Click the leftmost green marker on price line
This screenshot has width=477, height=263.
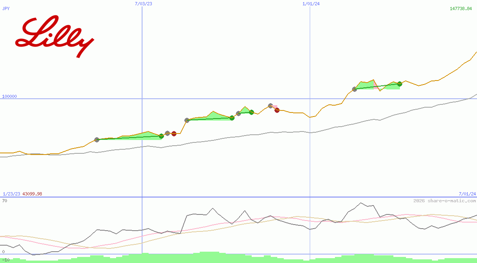click(x=161, y=136)
